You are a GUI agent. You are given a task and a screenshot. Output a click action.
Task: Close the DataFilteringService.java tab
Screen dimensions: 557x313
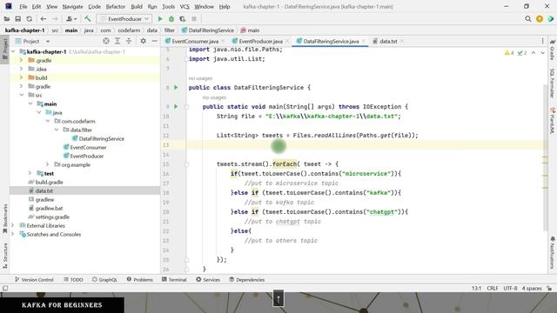tap(364, 41)
